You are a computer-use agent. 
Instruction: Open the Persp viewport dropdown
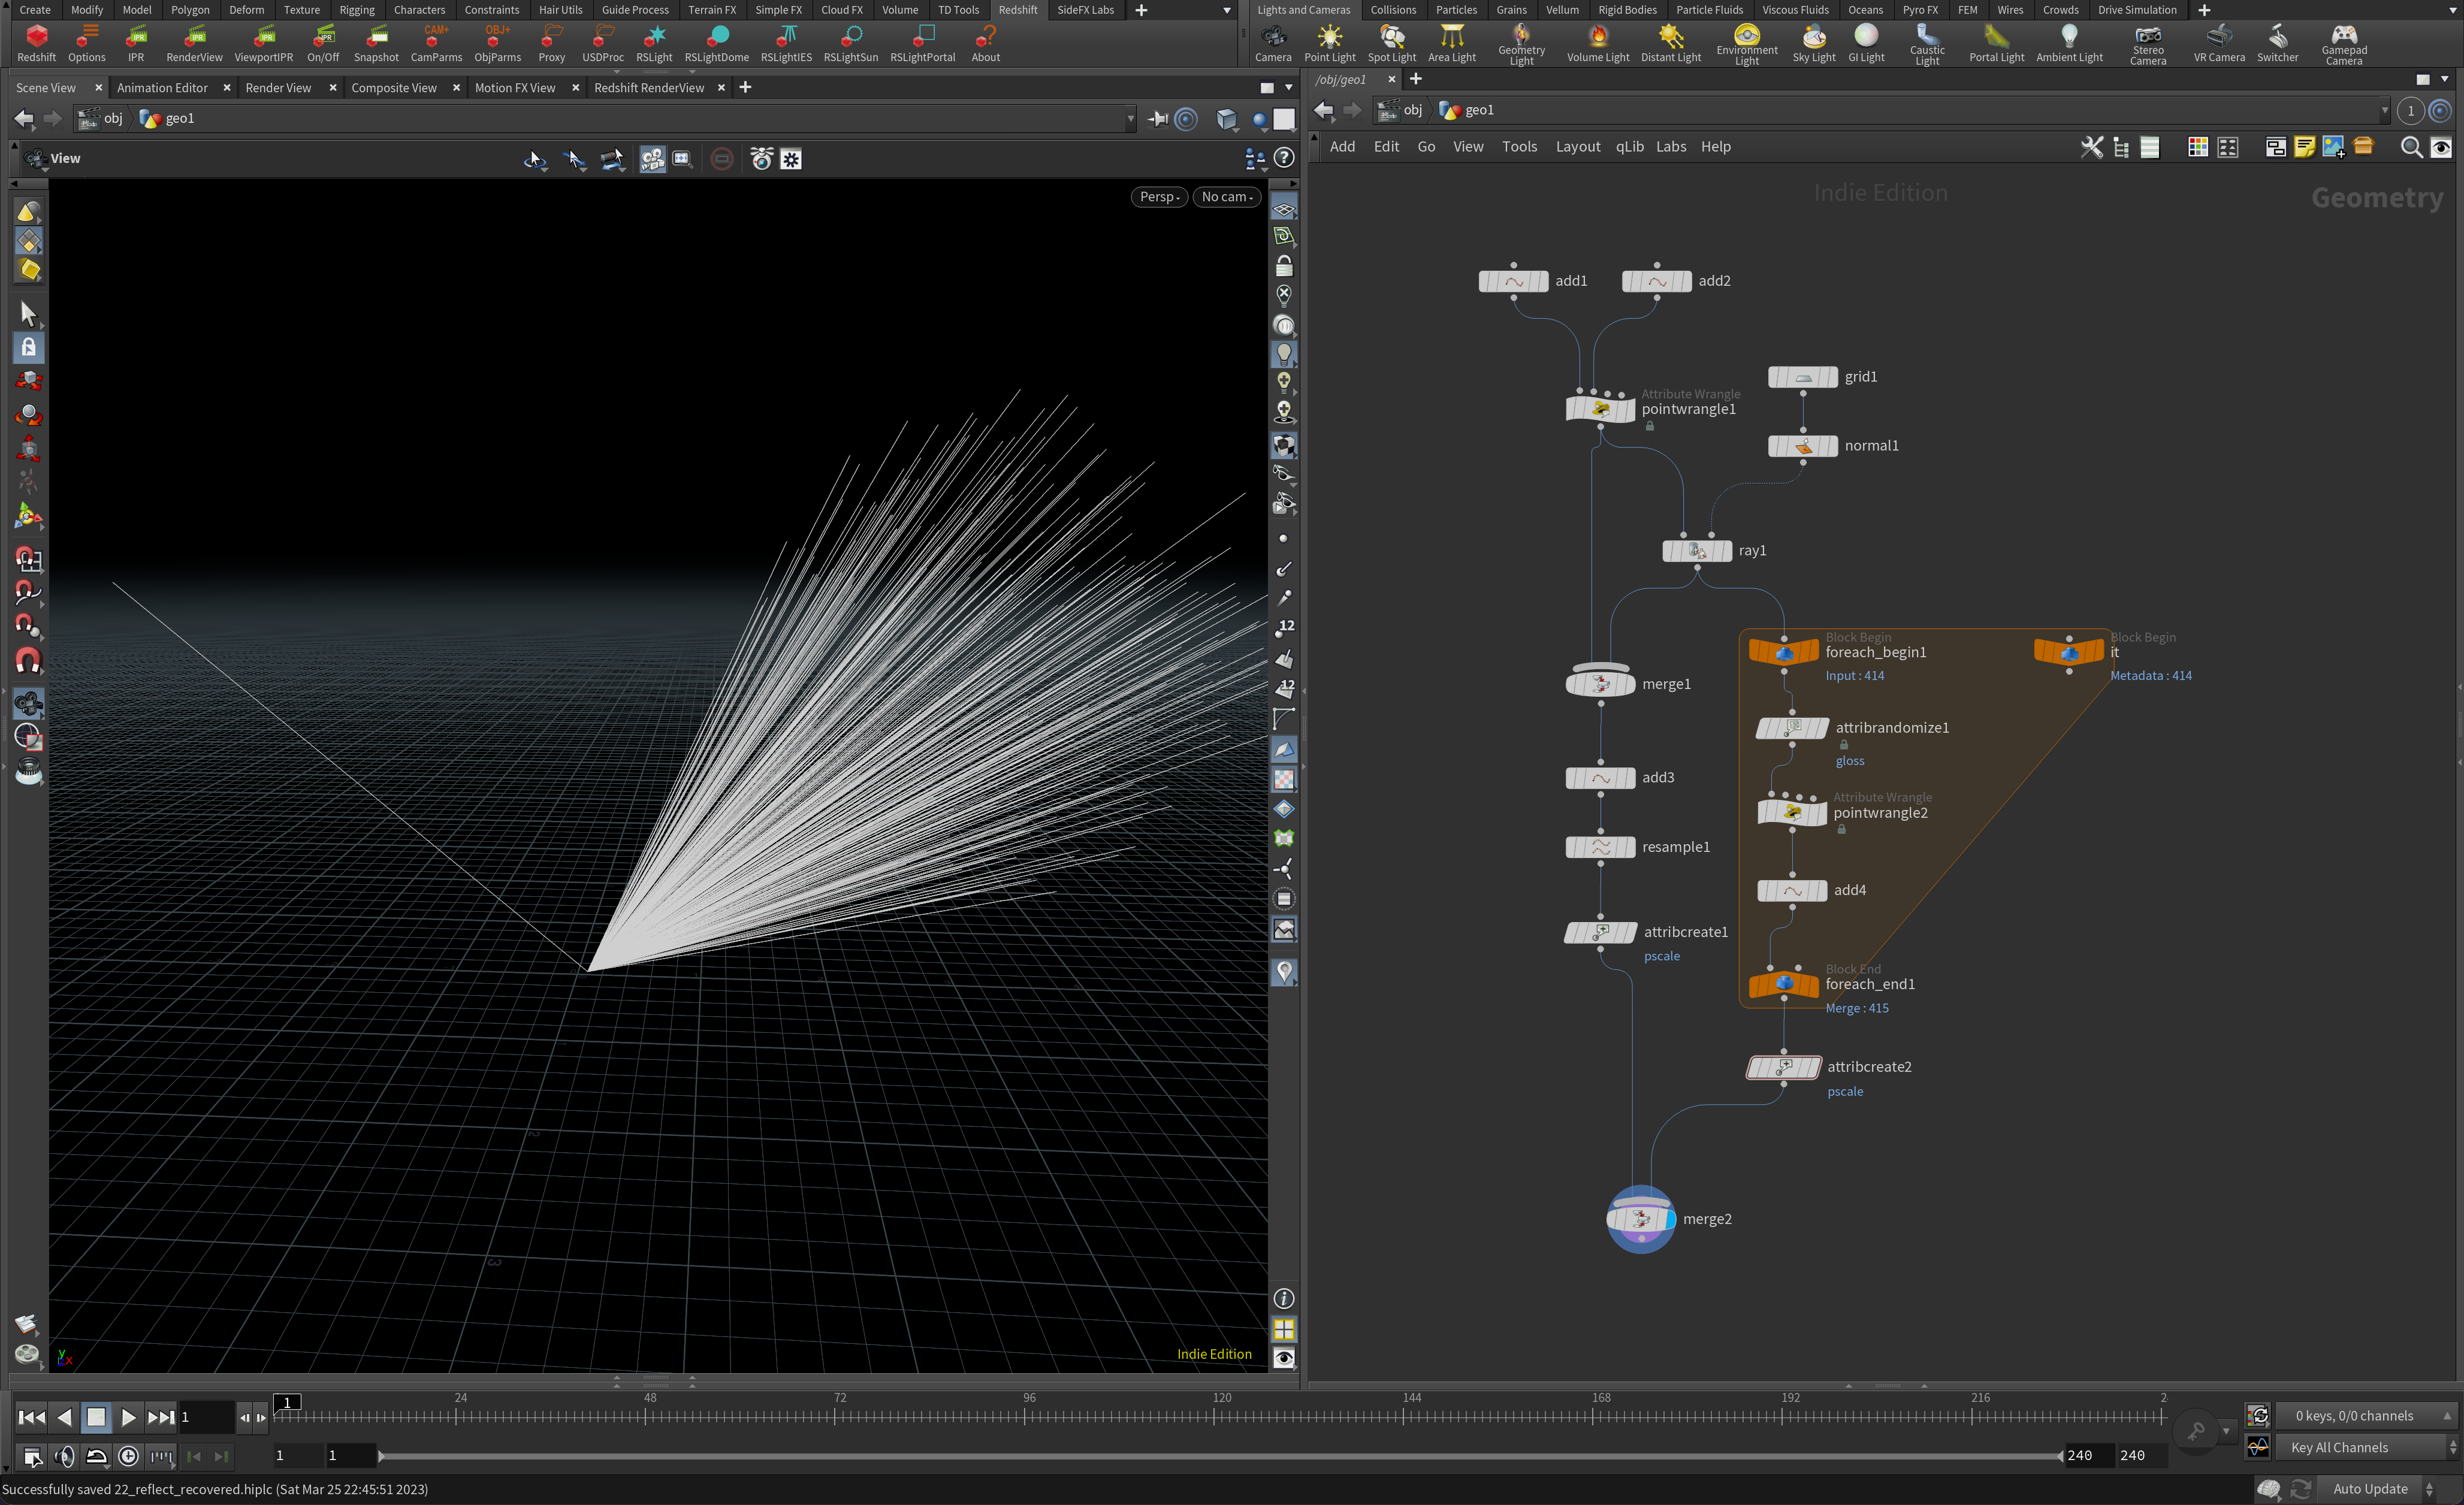1159,196
